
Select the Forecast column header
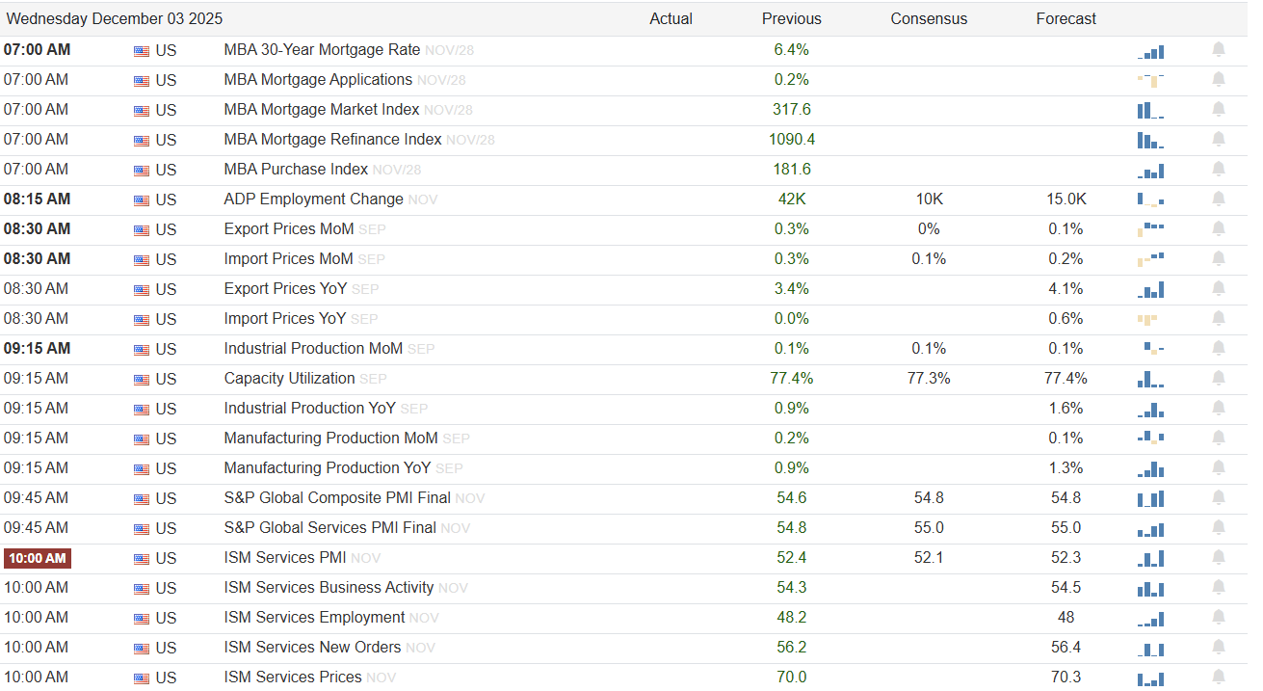tap(1066, 19)
